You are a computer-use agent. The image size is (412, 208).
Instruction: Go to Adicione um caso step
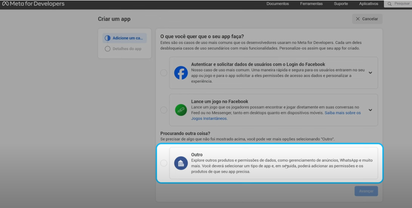(124, 38)
